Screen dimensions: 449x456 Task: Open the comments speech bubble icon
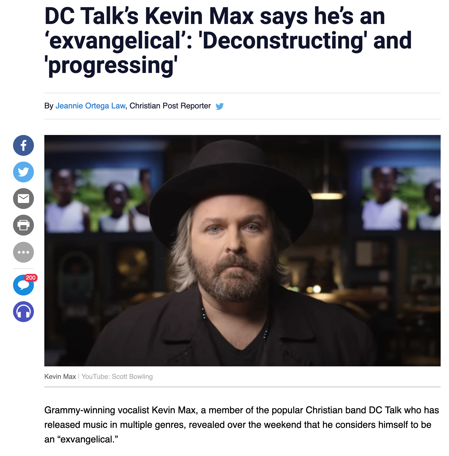[23, 285]
